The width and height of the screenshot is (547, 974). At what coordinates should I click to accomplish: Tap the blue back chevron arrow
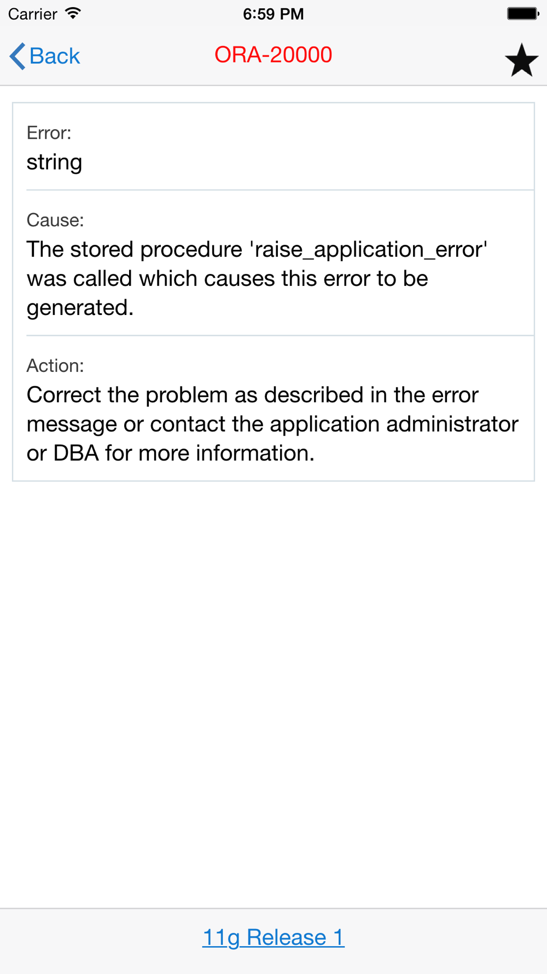point(18,56)
